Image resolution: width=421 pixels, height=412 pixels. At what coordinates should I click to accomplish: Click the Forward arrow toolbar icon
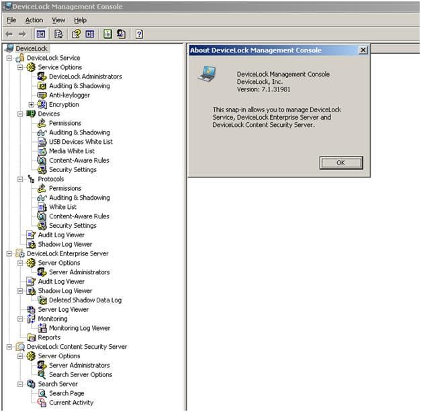22,34
